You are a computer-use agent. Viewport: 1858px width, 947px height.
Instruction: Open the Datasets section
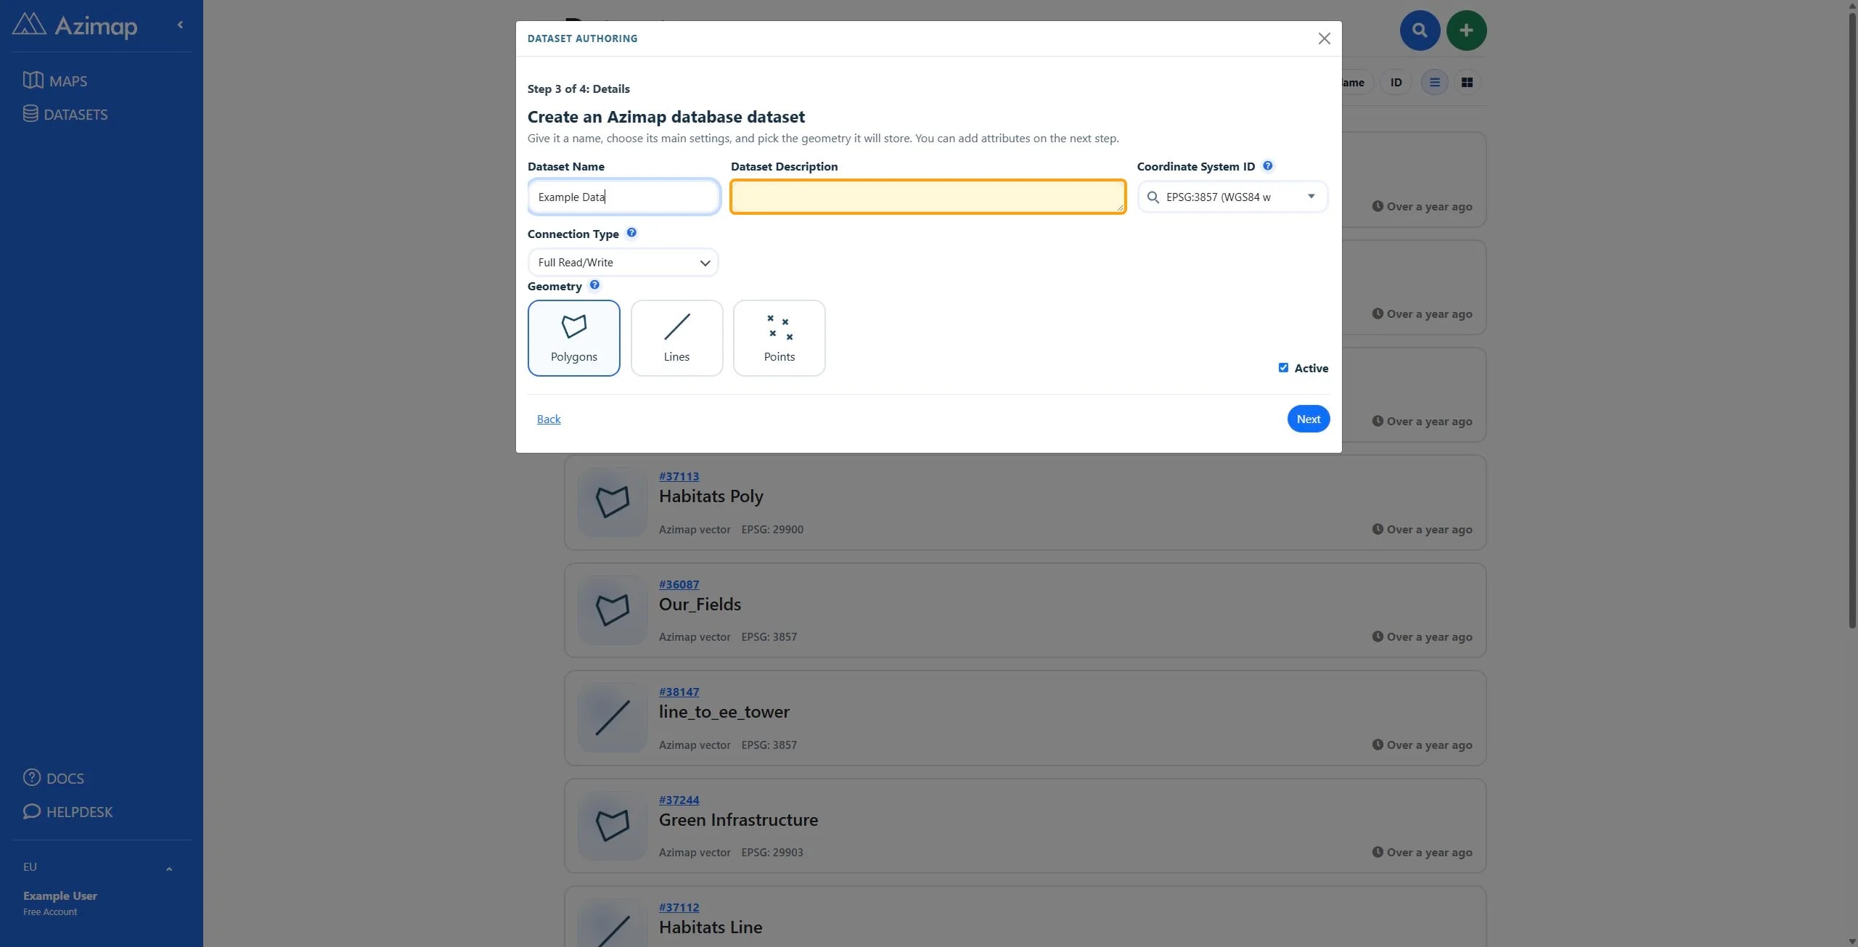click(65, 114)
